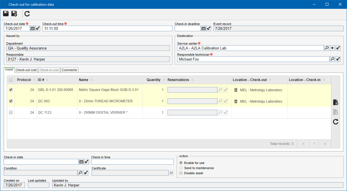Click the Save toolbar icon
The image size is (347, 191).
6,14
